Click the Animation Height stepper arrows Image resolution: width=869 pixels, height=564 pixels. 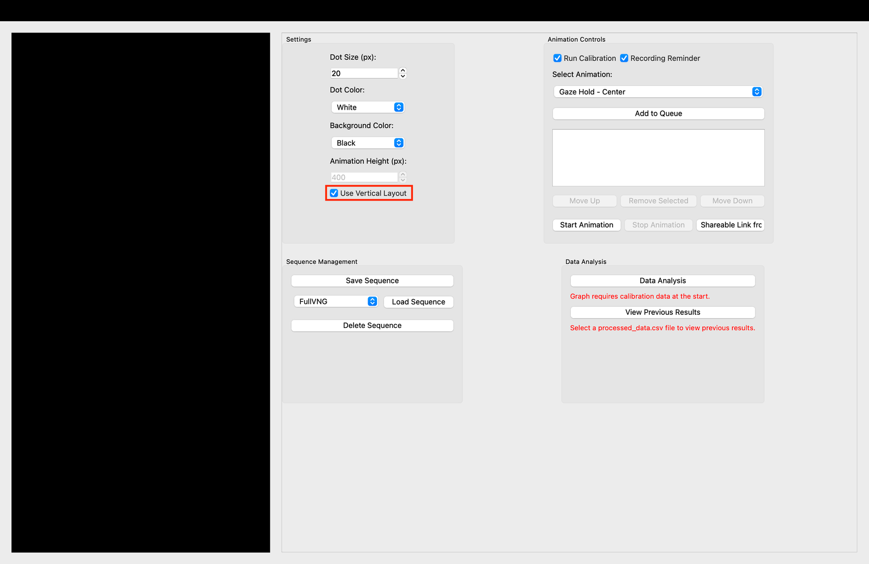click(402, 177)
